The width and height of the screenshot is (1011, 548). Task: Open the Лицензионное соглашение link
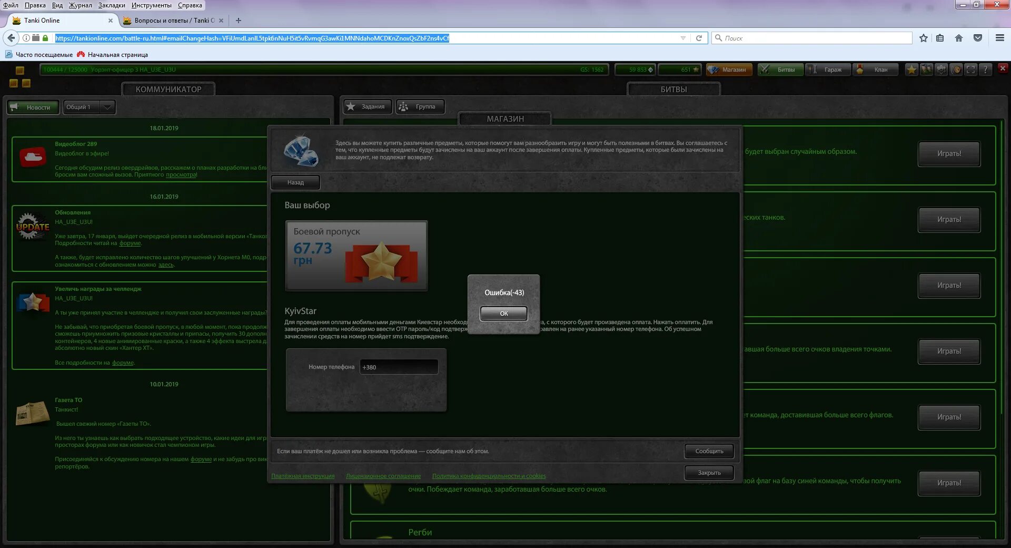pos(383,476)
